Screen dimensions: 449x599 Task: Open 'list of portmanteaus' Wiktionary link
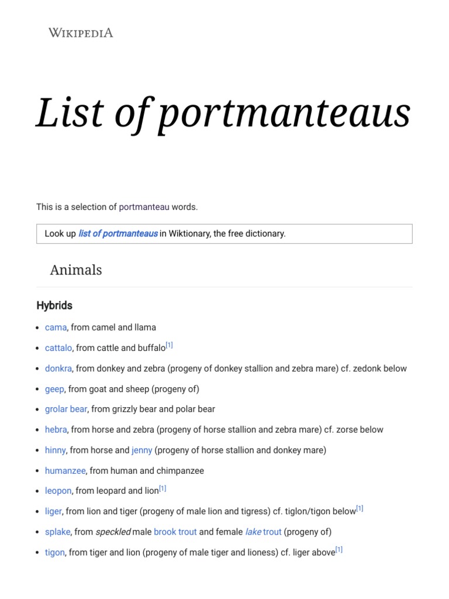[x=118, y=233]
